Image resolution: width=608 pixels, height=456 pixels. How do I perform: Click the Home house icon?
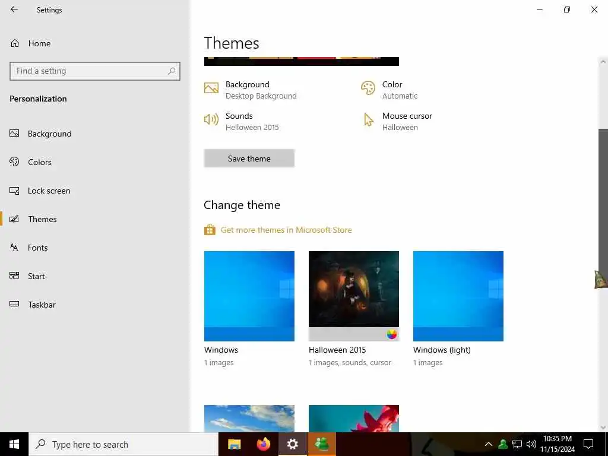(15, 43)
